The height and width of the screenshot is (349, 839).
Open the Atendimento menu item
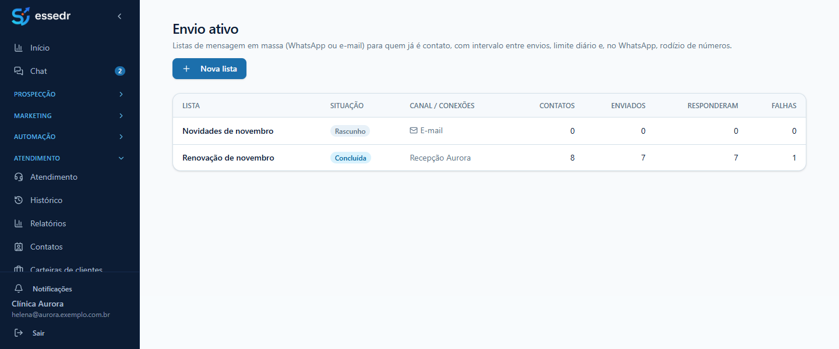coord(70,177)
